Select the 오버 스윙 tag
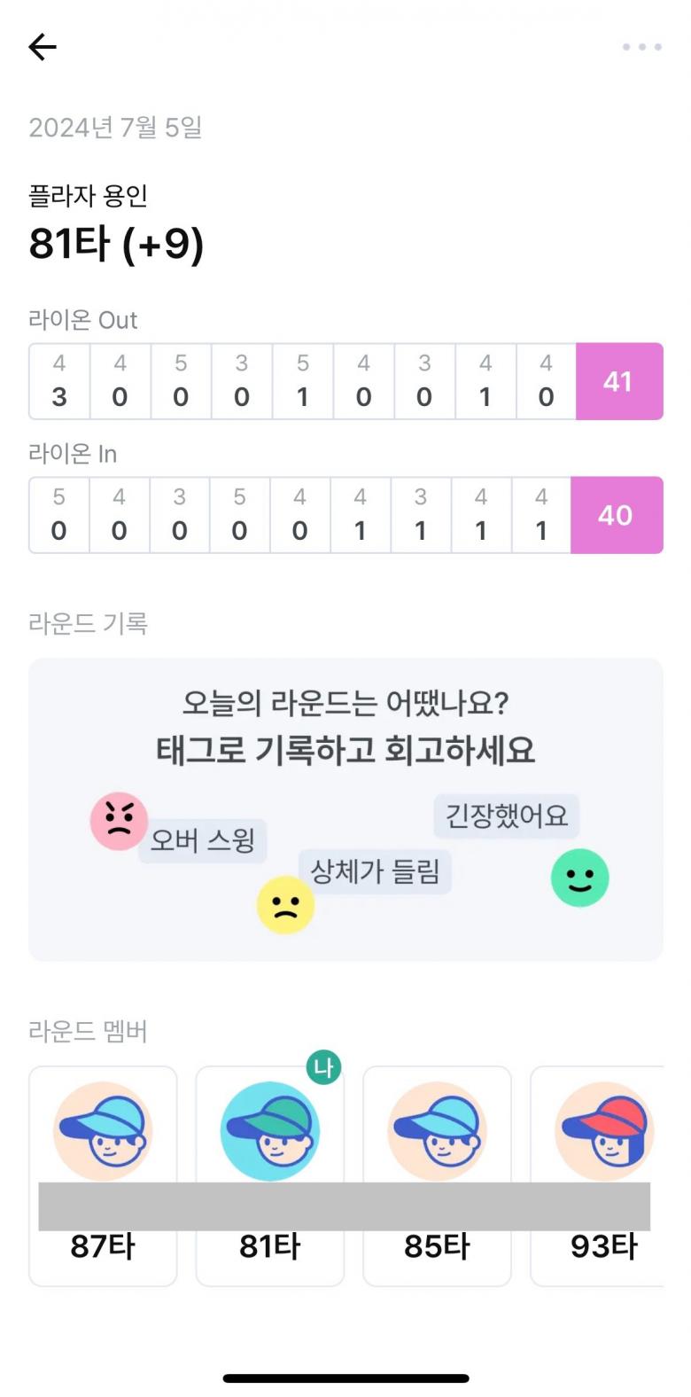Image resolution: width=691 pixels, height=1397 pixels. click(x=203, y=839)
